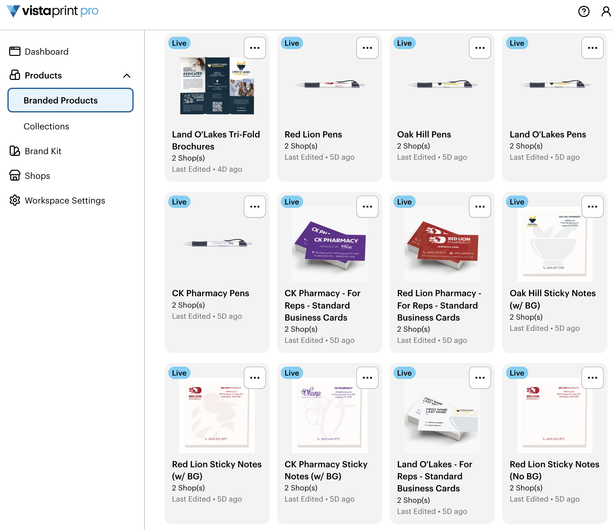The image size is (613, 530).
Task: Select Branded Products in sidebar
Action: point(71,100)
